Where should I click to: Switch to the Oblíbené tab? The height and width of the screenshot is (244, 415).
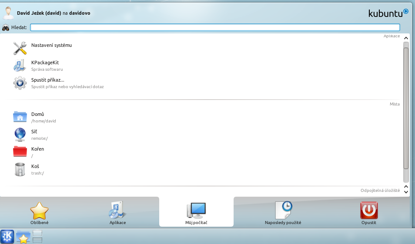[40, 213]
